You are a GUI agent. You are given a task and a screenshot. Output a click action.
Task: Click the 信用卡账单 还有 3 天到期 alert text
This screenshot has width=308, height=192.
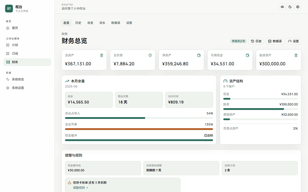point(90,183)
